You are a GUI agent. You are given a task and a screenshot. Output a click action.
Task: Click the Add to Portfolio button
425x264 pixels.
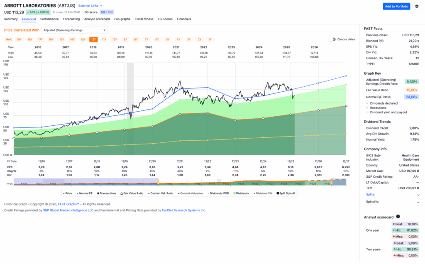click(396, 6)
